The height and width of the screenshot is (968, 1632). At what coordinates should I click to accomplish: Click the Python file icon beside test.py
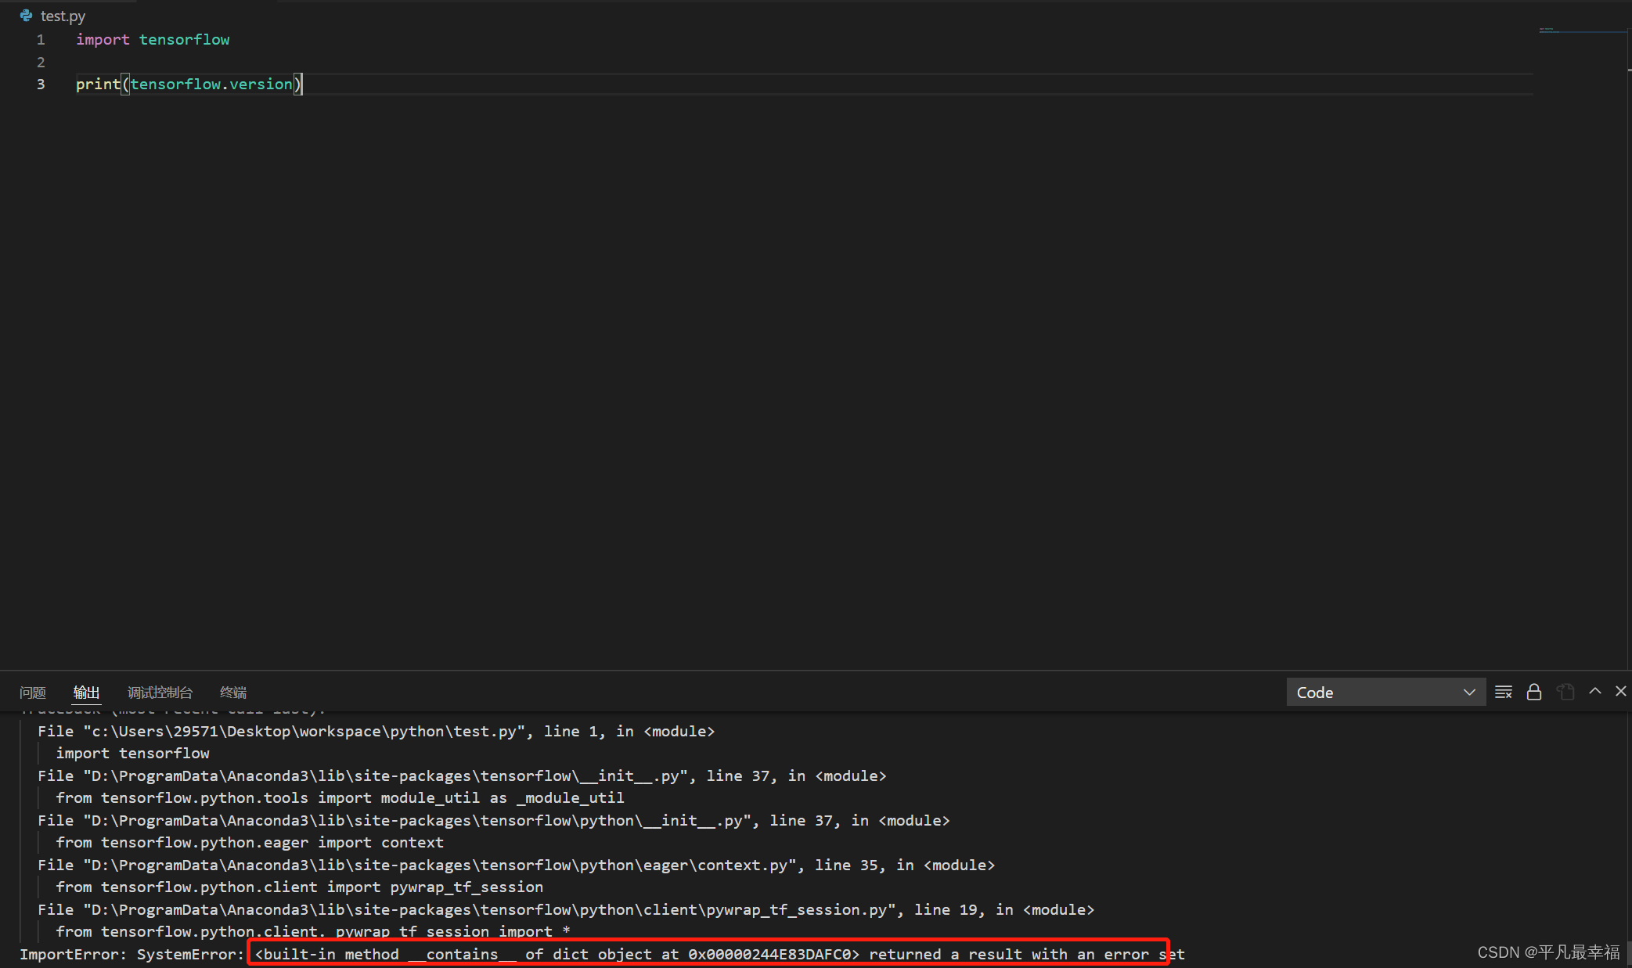click(x=27, y=16)
